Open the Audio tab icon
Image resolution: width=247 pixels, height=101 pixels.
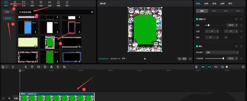(x=15, y=2)
